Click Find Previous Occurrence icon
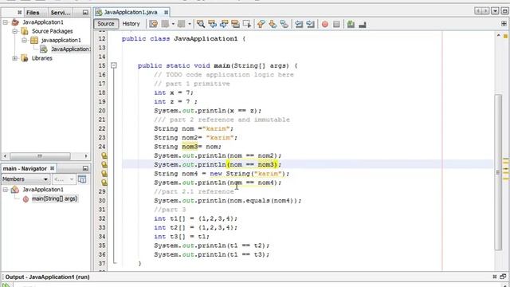The height and width of the screenshot is (287, 510). pyautogui.click(x=213, y=24)
